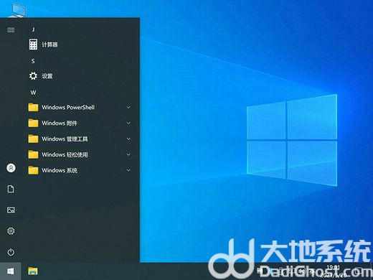Screen dimensions: 373x280
Task: Click the hamburger menu icon
Action: tap(11, 30)
